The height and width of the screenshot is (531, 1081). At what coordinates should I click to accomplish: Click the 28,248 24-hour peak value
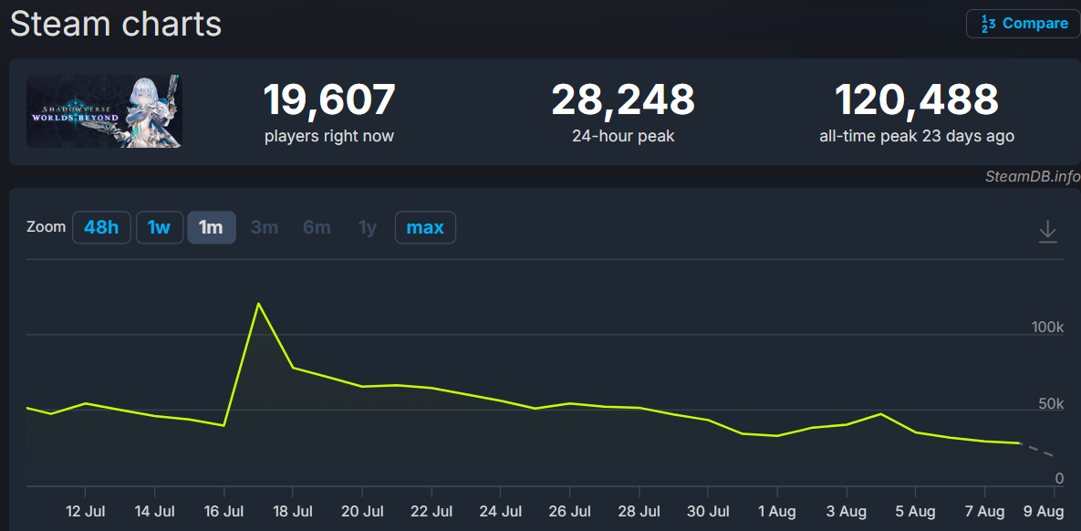pos(623,99)
